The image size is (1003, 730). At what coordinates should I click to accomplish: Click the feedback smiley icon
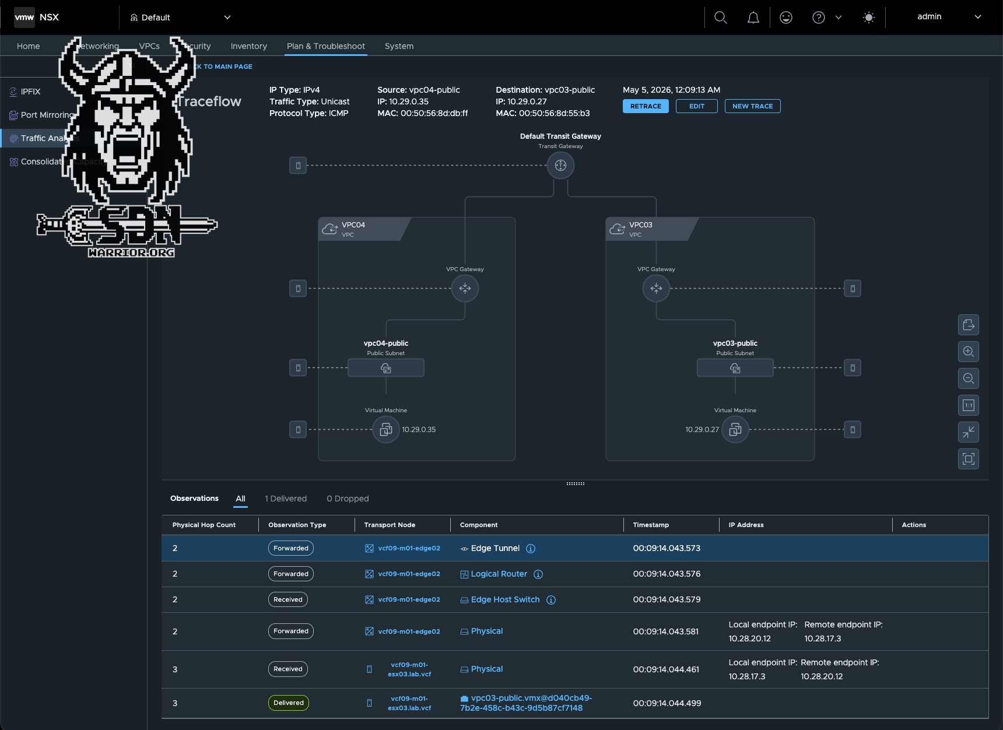coord(786,17)
